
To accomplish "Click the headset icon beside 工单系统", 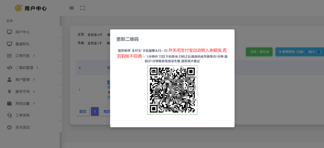I will tap(9, 115).
